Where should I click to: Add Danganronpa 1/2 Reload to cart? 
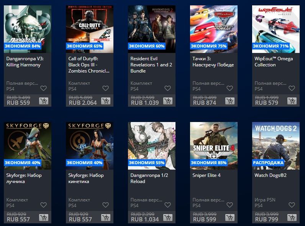coord(168,218)
